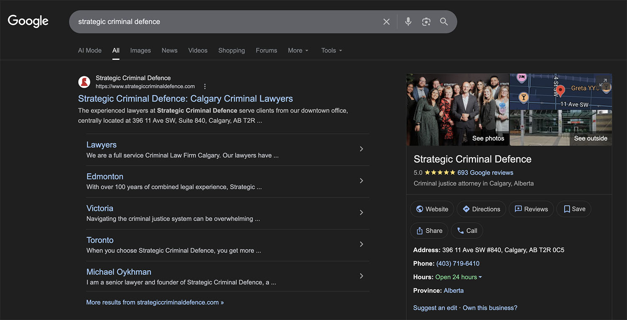Expand the Open 24 hours details

point(459,277)
